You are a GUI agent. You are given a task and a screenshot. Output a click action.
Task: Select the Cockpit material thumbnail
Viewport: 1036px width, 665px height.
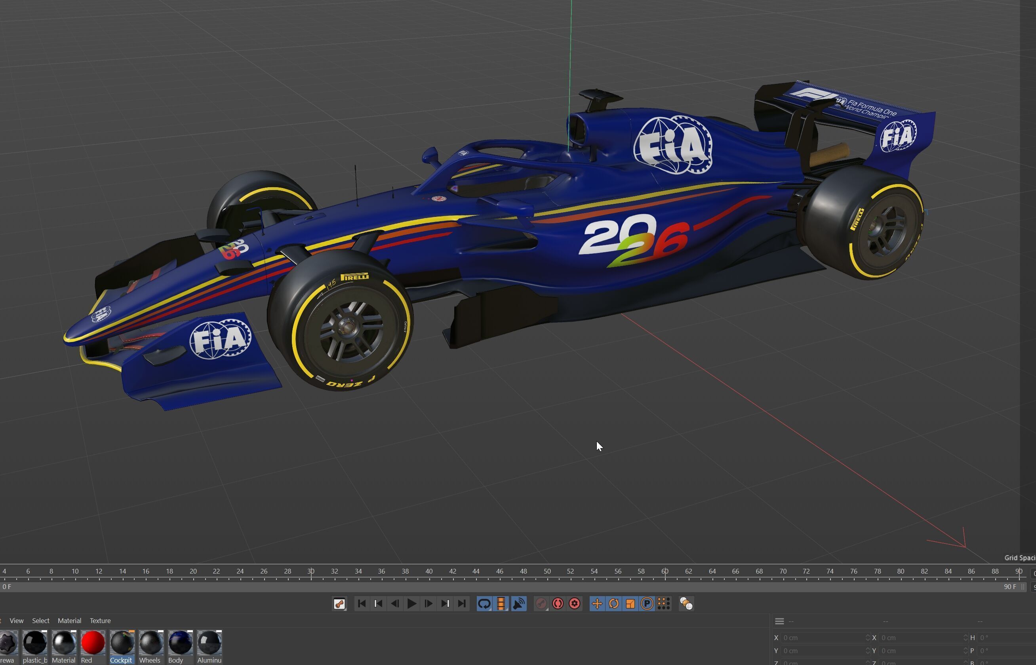[x=122, y=643]
